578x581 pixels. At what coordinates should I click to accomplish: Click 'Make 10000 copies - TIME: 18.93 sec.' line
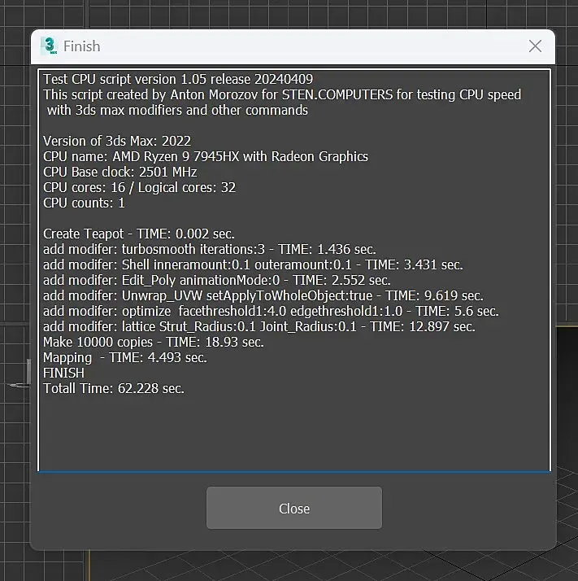click(154, 343)
